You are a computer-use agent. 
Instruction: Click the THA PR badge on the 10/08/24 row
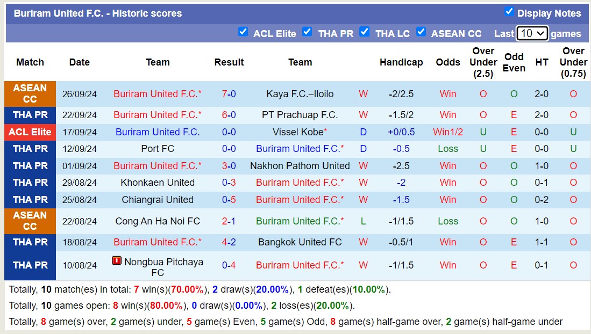pyautogui.click(x=30, y=265)
